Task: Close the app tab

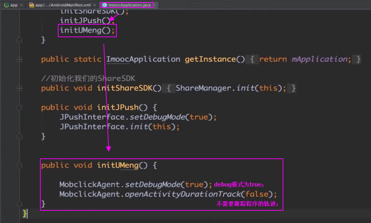Action: click(x=21, y=5)
